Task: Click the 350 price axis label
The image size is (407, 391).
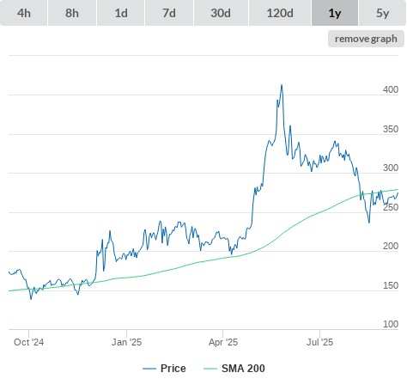Action: [391, 129]
